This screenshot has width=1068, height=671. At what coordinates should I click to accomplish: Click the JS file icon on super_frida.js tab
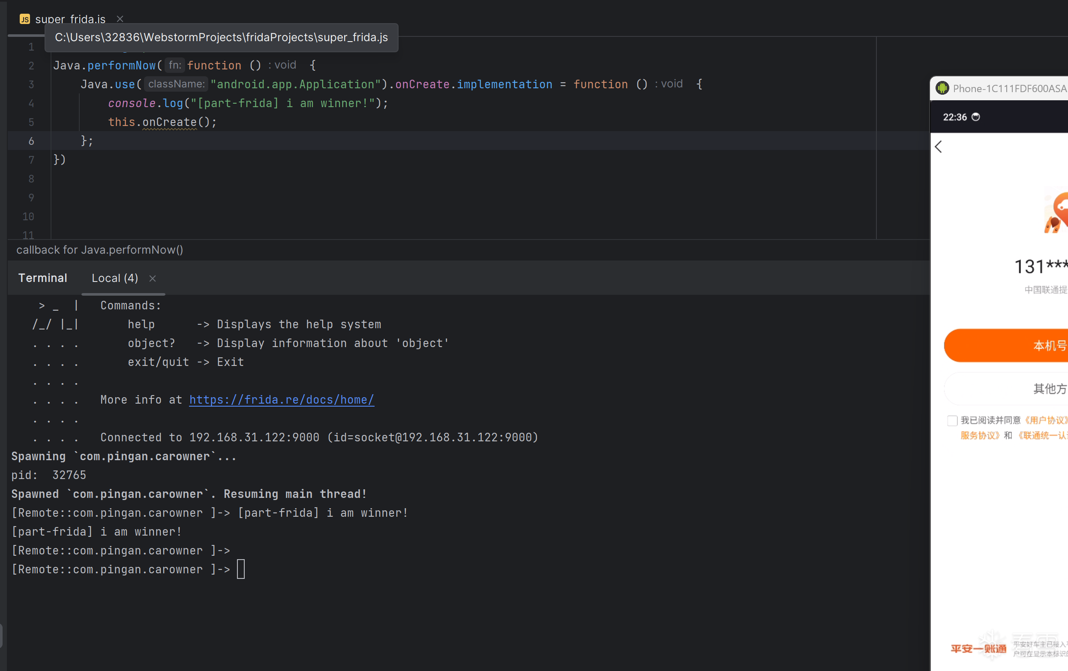25,19
